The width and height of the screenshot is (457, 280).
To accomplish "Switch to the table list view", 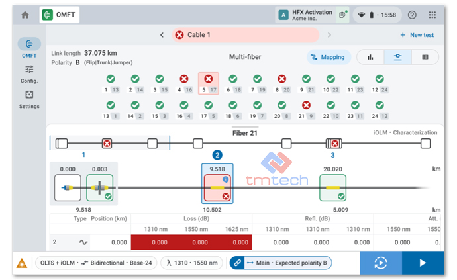I will point(425,58).
